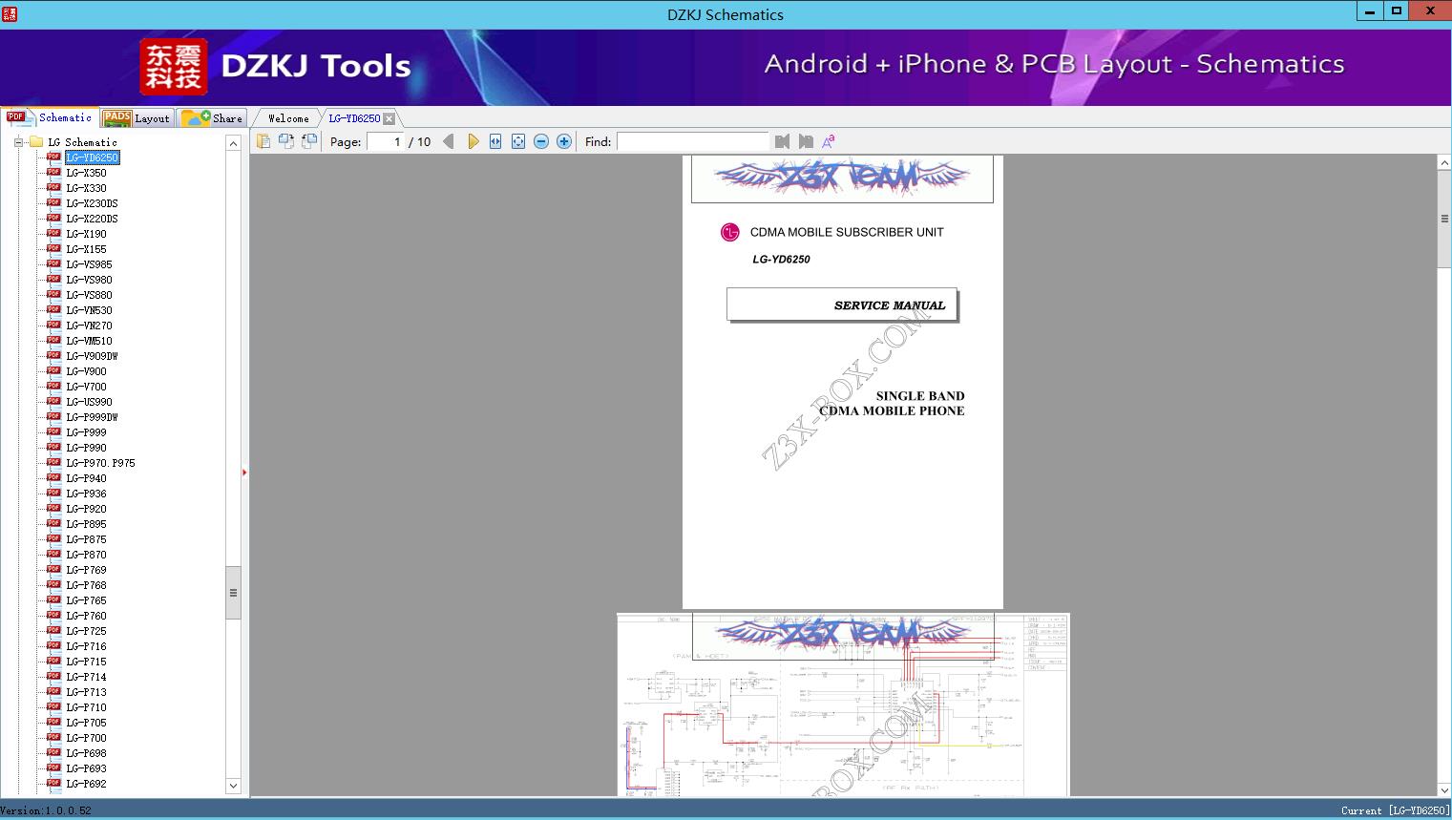This screenshot has width=1452, height=820.
Task: Select LG-YD6250 in the tree
Action: (x=93, y=158)
